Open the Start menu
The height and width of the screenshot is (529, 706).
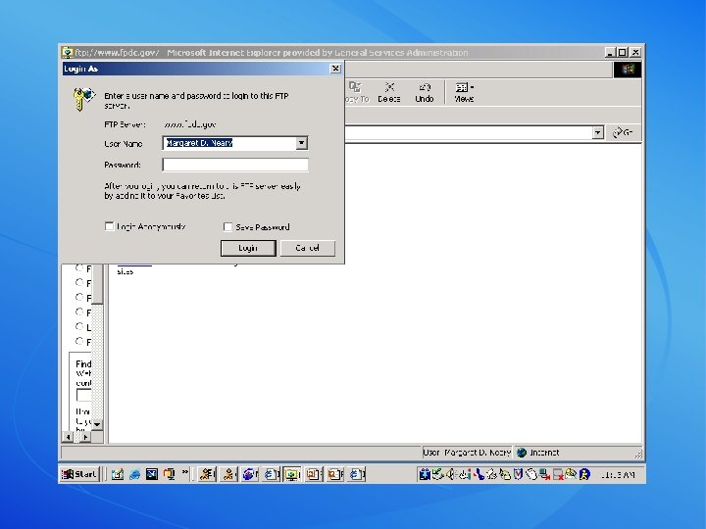(79, 474)
